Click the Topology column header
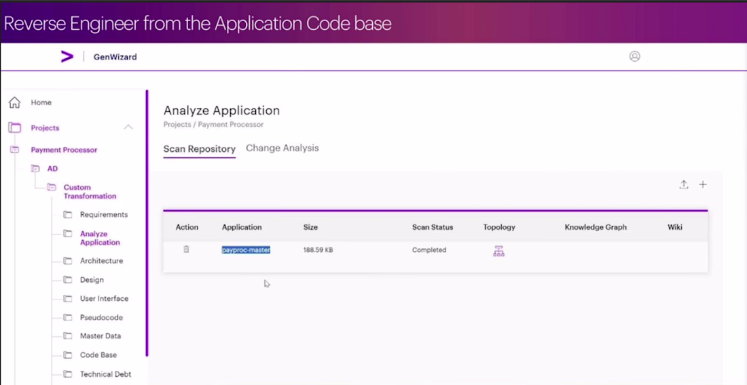 [x=499, y=227]
